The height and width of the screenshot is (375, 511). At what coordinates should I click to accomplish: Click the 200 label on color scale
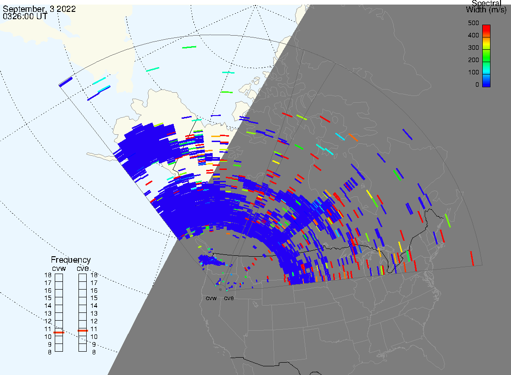tap(474, 60)
